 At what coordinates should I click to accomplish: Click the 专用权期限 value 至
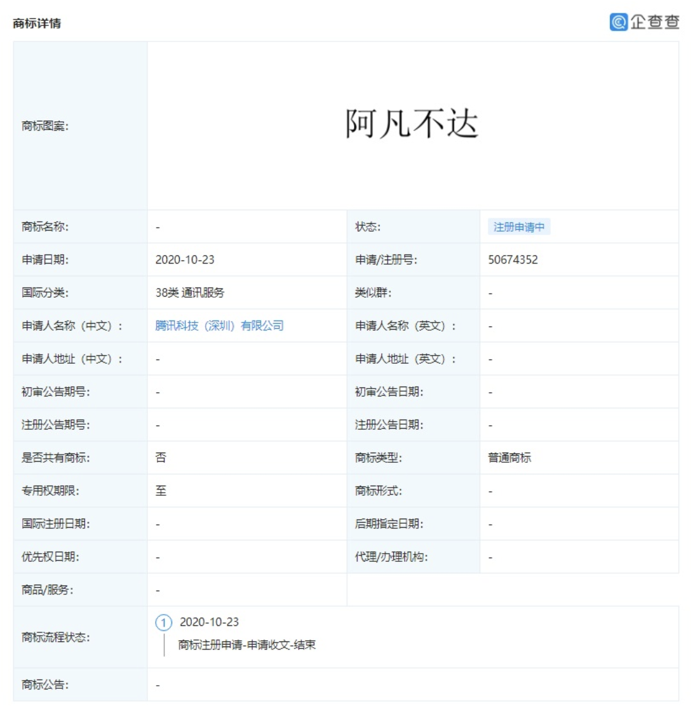click(161, 491)
